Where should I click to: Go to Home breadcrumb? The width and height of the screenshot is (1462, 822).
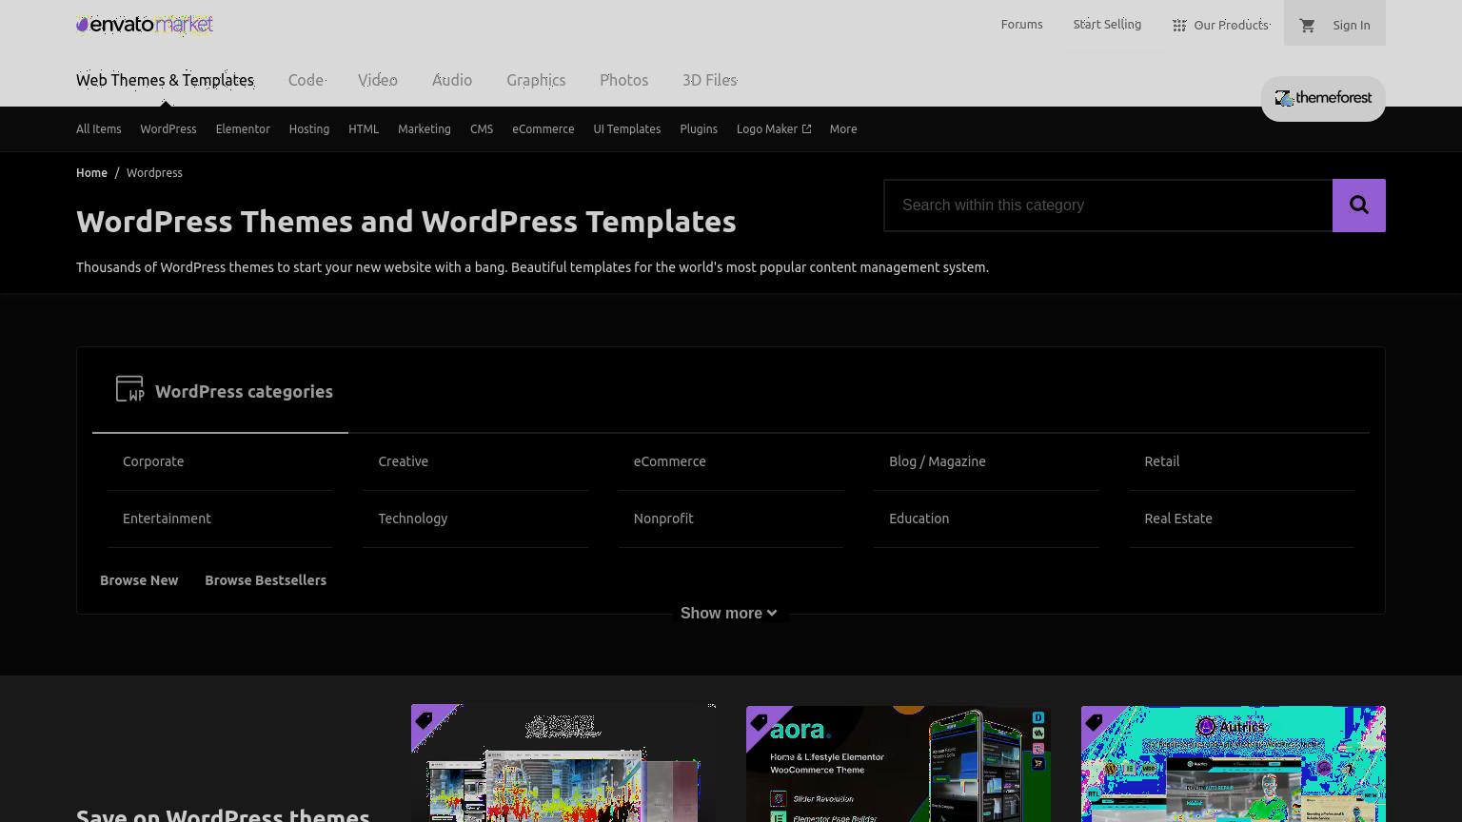pos(91,173)
